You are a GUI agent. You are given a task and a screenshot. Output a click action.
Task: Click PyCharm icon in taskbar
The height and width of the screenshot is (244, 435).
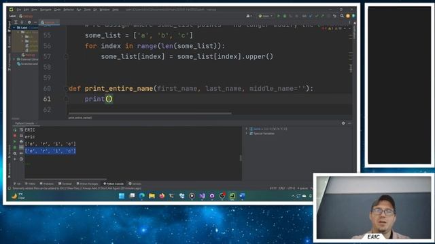tap(232, 196)
